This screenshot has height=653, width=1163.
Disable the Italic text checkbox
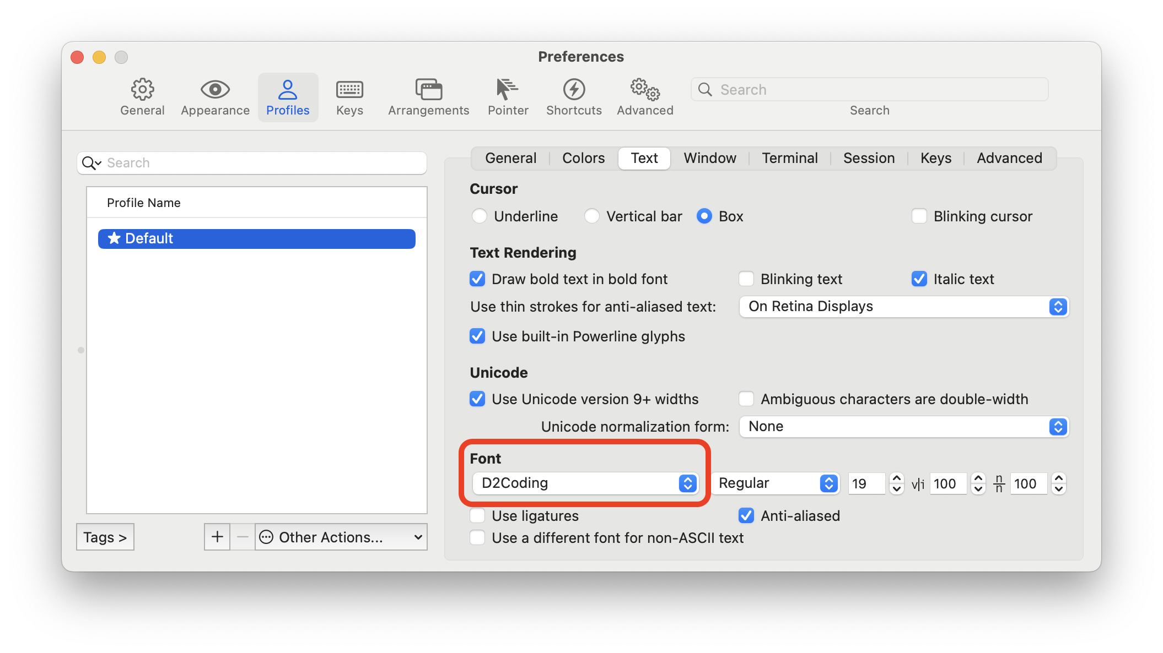tap(919, 279)
